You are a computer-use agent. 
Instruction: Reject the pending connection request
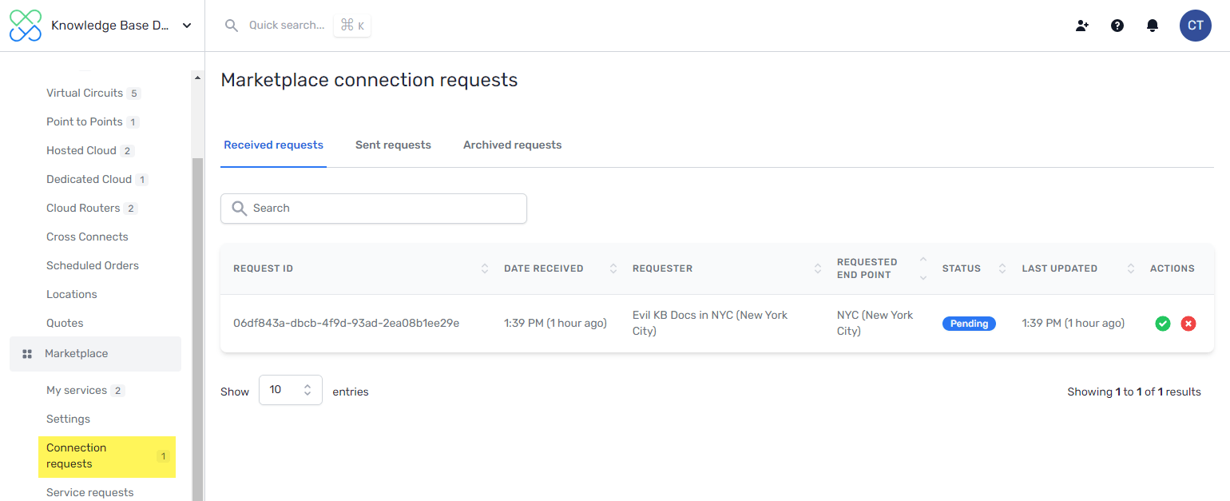(1188, 324)
